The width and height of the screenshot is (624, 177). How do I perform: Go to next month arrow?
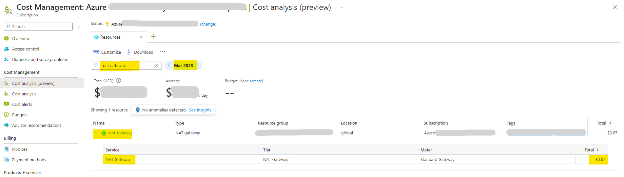point(198,66)
